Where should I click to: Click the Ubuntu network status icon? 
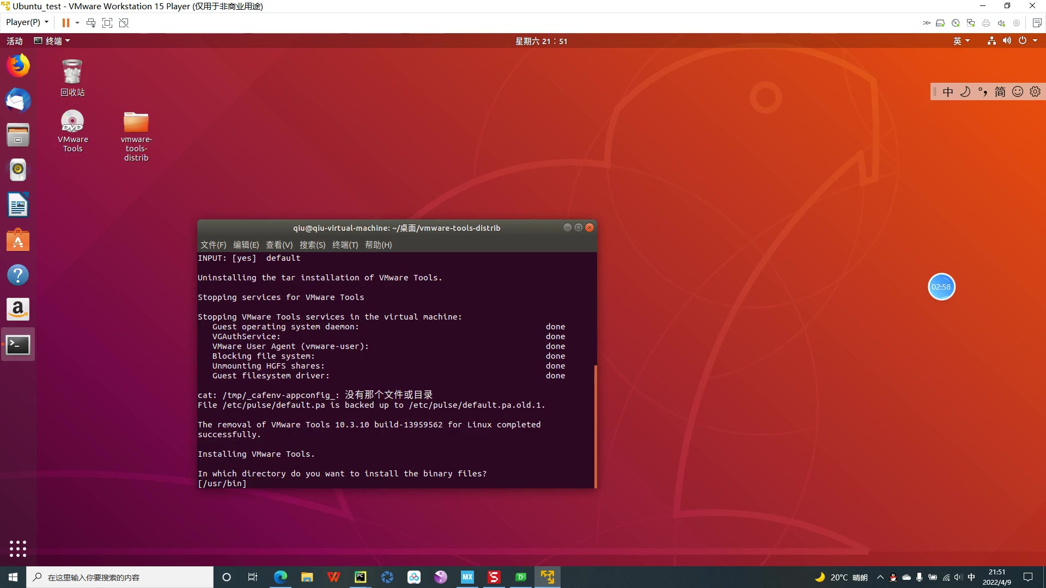click(992, 41)
